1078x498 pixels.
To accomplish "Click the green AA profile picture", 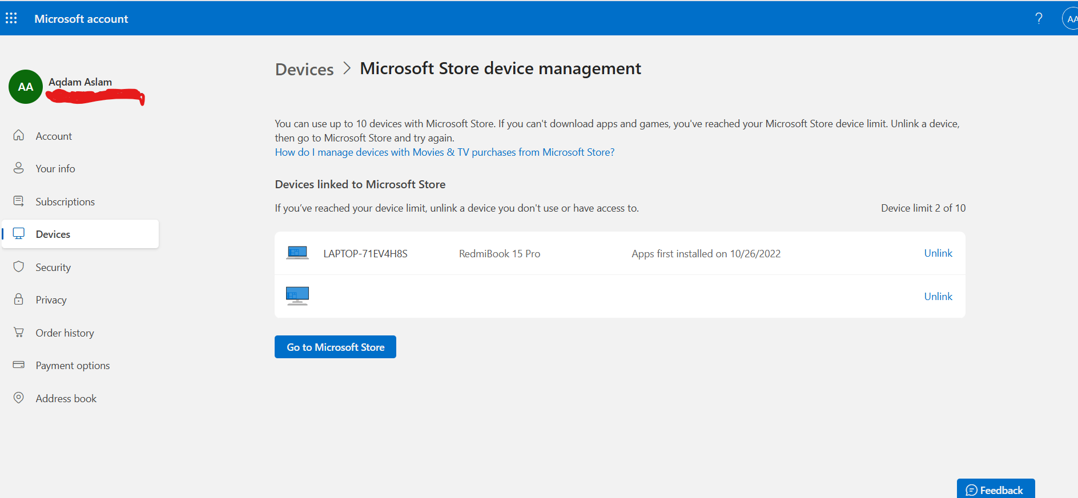I will point(26,87).
